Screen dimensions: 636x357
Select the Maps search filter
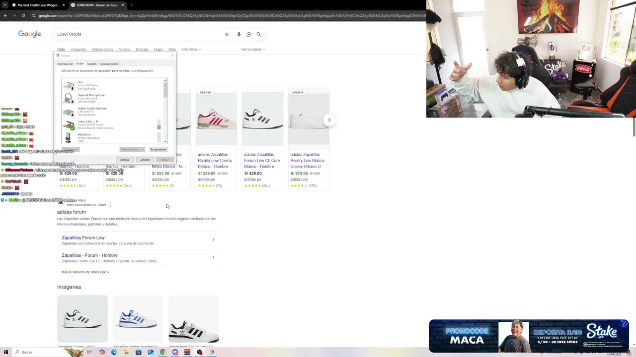tap(158, 49)
